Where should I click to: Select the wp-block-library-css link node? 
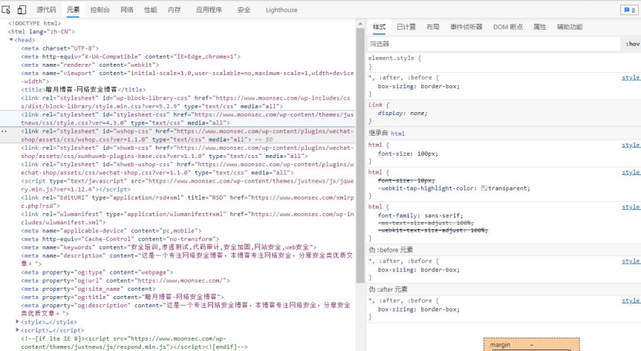click(186, 102)
